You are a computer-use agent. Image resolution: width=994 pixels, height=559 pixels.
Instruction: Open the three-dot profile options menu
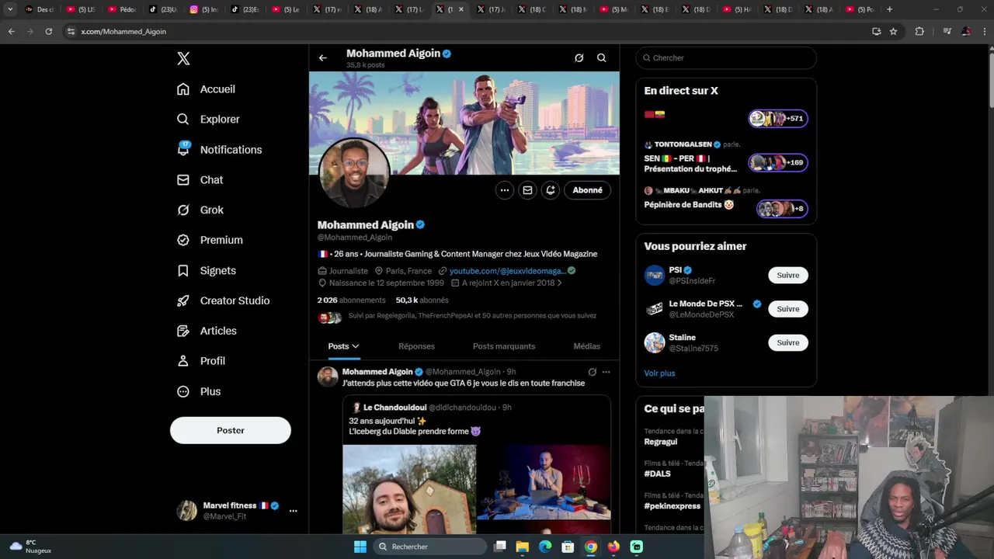pos(505,190)
